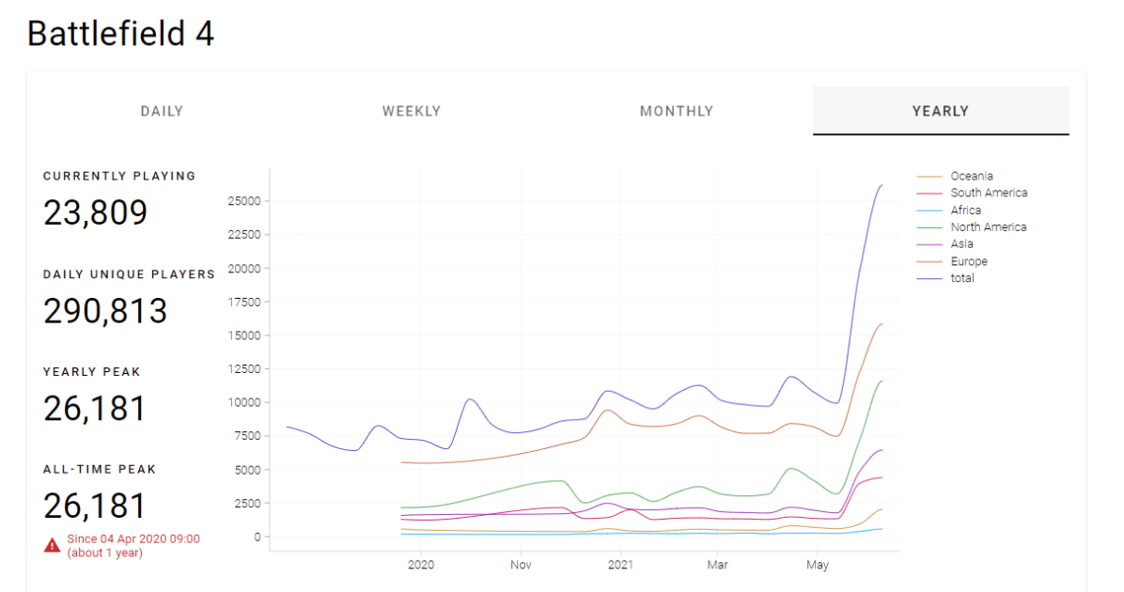Switch to the Daily tab
1124x592 pixels.
(x=162, y=111)
